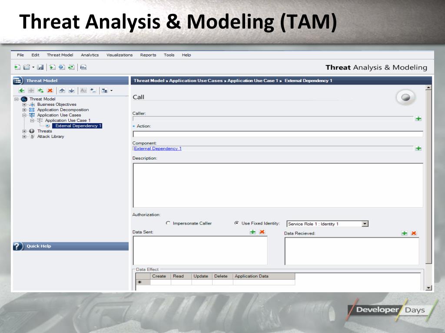Click the save floppy disk icon

[x=40, y=67]
